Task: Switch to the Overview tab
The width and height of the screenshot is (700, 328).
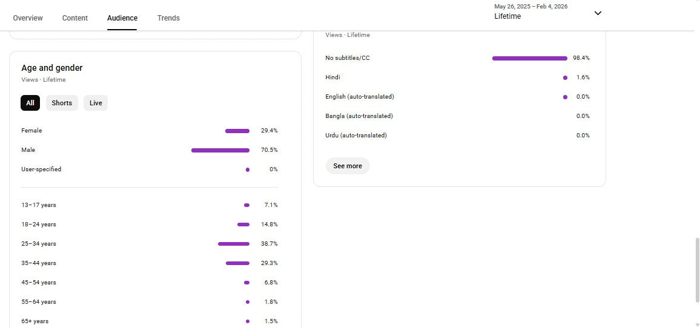Action: [28, 18]
